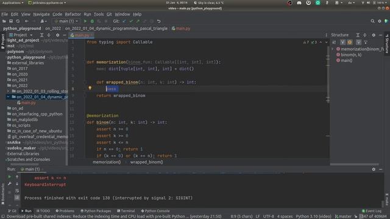Go to previous highlighted problem arrow
Image resolution: width=390 pixels, height=219 pixels.
pyautogui.click(x=321, y=42)
